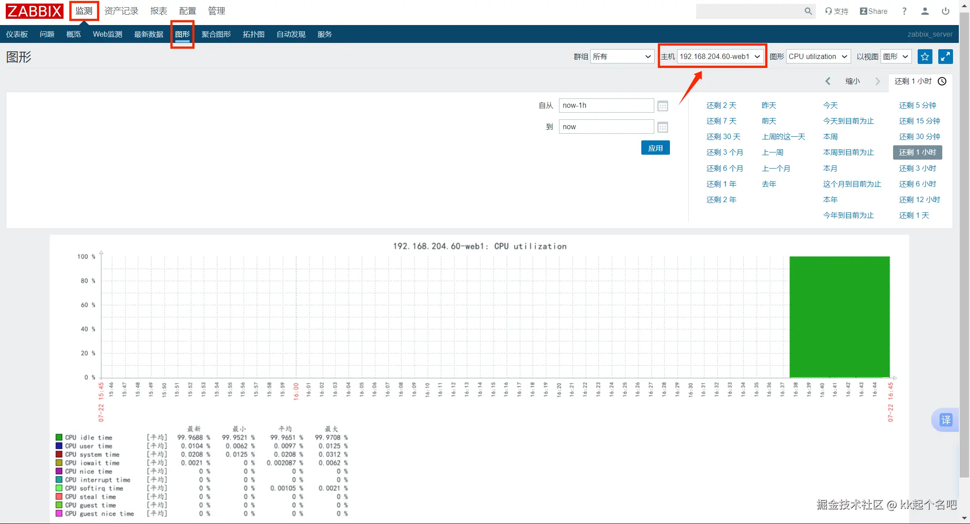Viewport: 970px width, 524px height.
Task: Open the 'to' date calendar picker icon
Action: 663,127
